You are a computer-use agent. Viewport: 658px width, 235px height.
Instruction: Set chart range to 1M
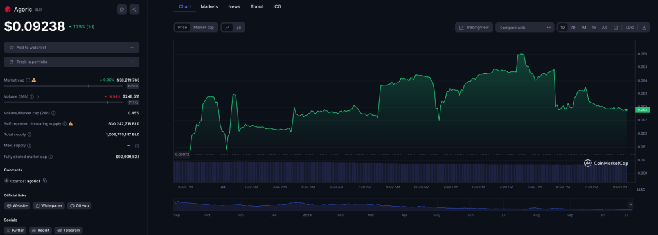[x=583, y=27]
